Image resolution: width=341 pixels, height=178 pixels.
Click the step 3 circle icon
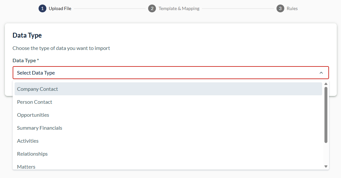pyautogui.click(x=280, y=8)
